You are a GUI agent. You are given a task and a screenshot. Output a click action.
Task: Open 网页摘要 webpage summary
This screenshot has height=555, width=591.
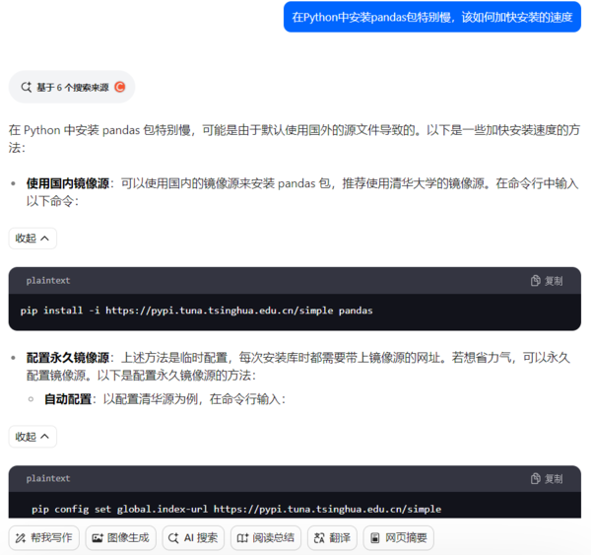click(398, 537)
